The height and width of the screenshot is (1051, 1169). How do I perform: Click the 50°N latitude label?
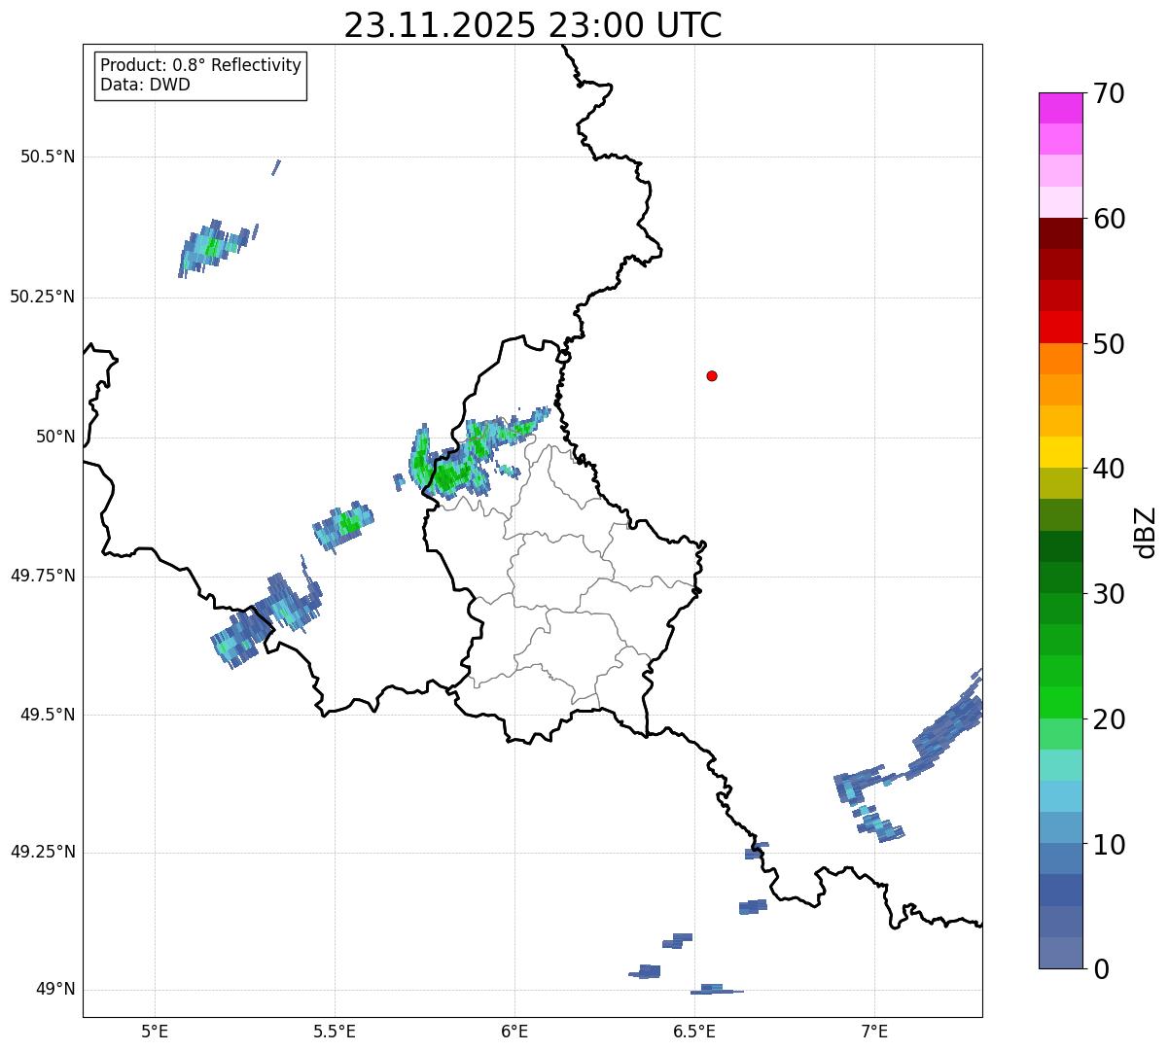pyautogui.click(x=55, y=437)
